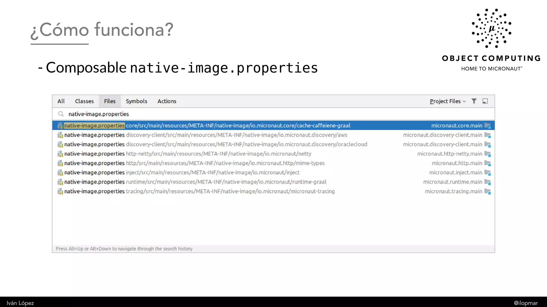
Task: Open the Symbols tab
Action: point(136,101)
